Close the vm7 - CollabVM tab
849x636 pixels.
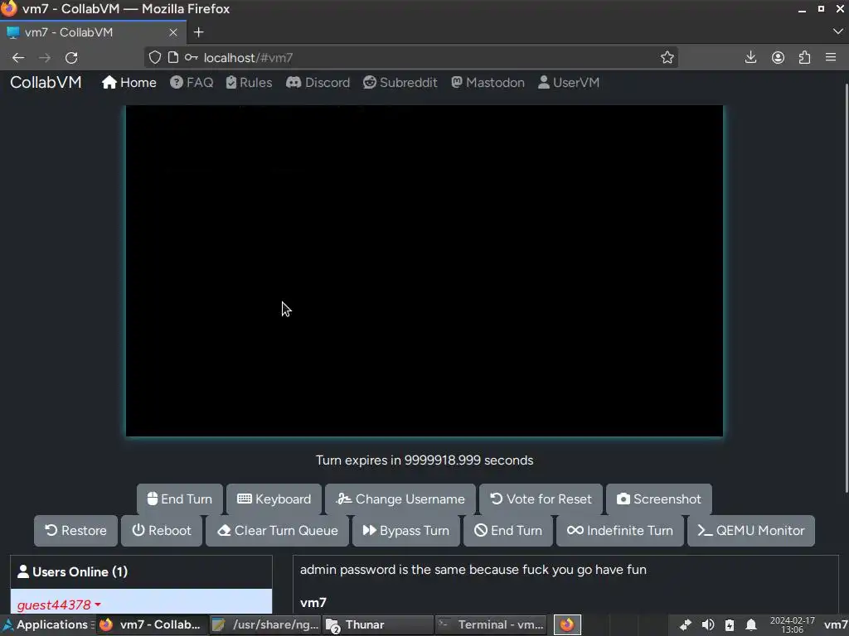point(173,32)
